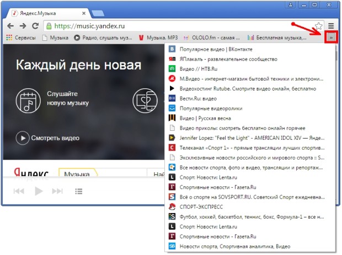Click the Яндекс logo
The width and height of the screenshot is (342, 255).
pos(31,173)
